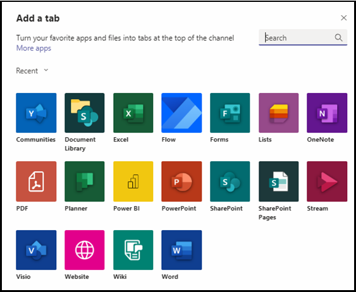356x292 pixels.
Task: Click the "Stream" label text
Action: (317, 209)
